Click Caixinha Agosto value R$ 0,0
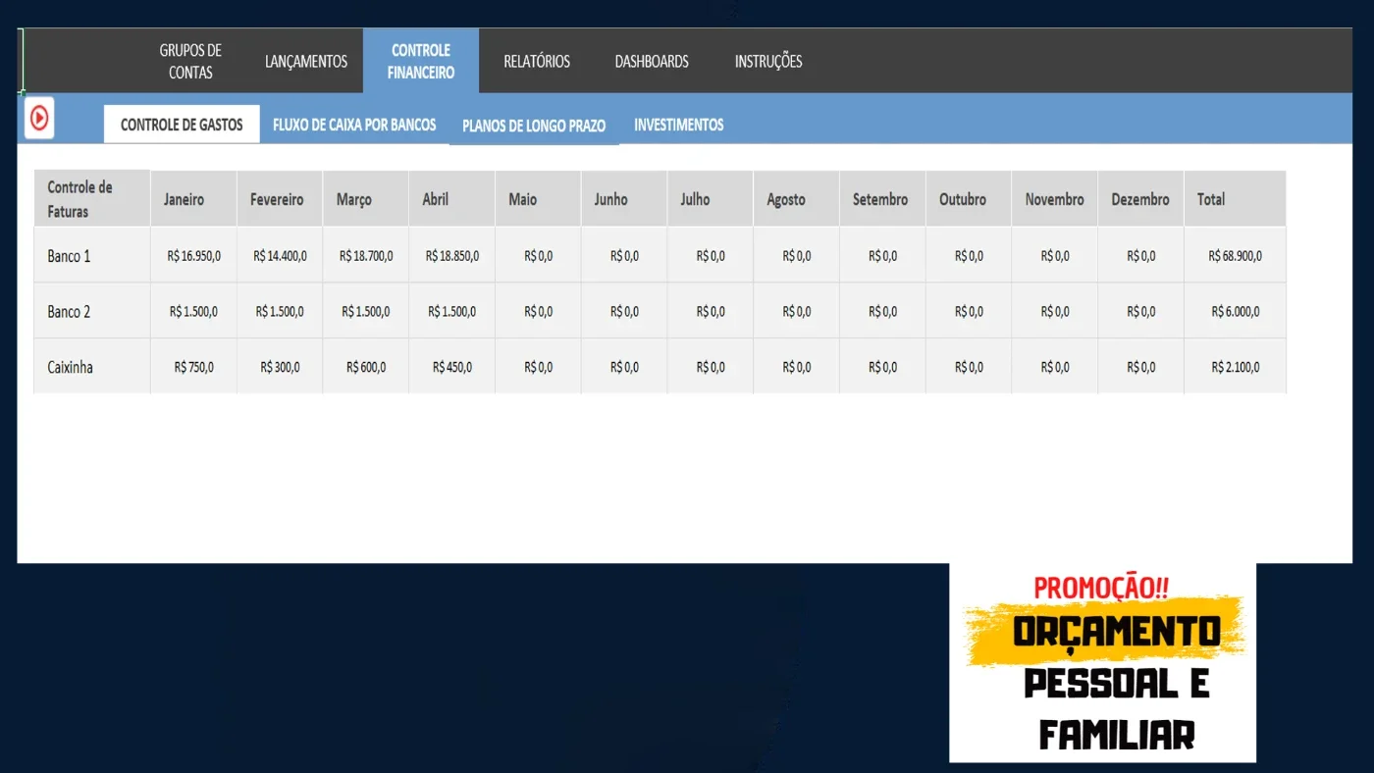 796,367
